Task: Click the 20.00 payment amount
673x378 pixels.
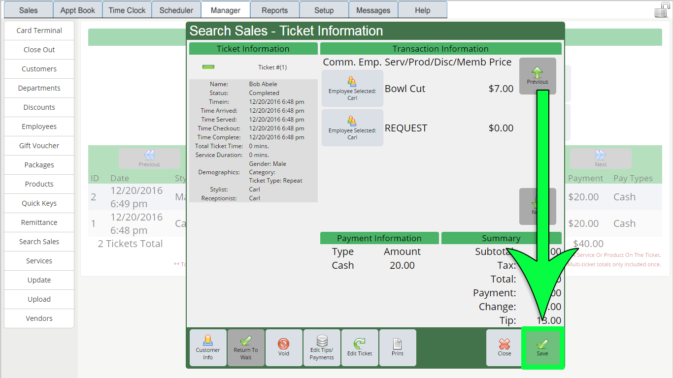Action: pos(403,265)
